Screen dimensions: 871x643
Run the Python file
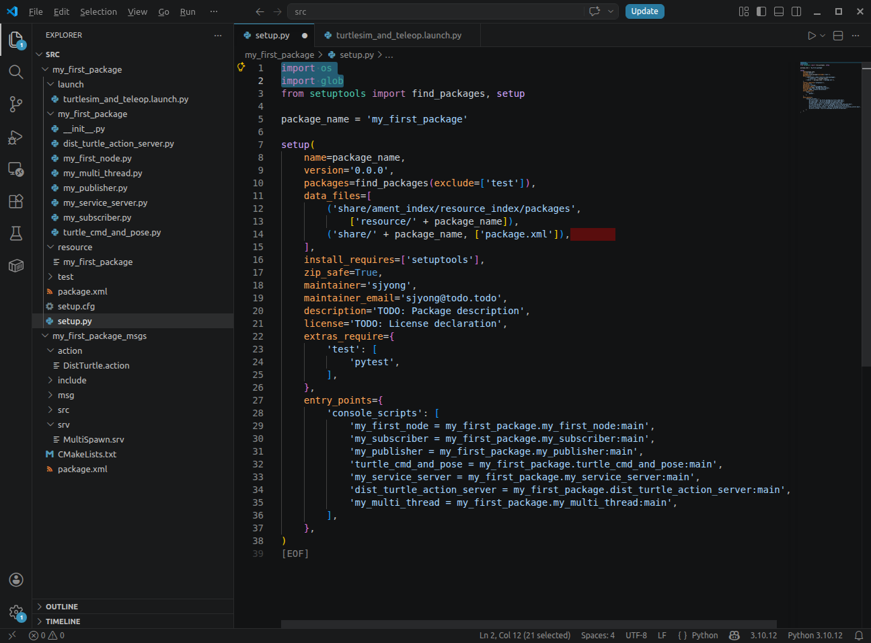pyautogui.click(x=812, y=36)
